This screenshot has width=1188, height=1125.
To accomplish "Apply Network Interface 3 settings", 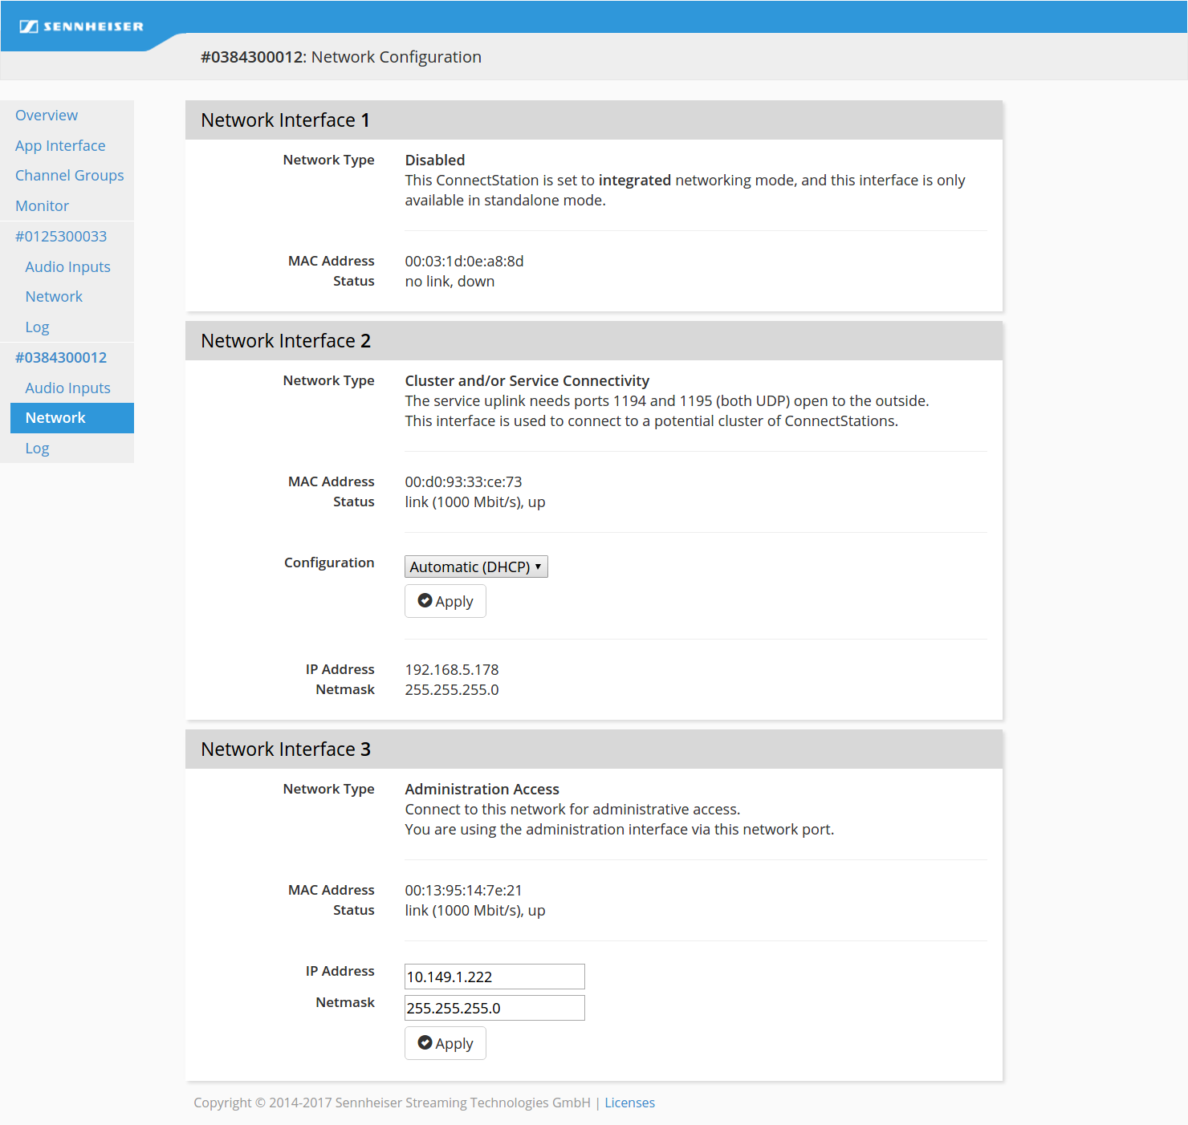I will click(x=445, y=1043).
